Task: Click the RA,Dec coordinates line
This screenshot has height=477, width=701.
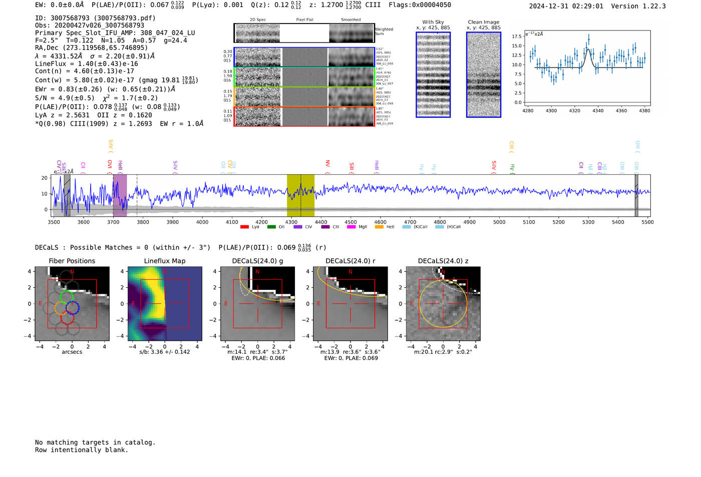Action: [92, 48]
